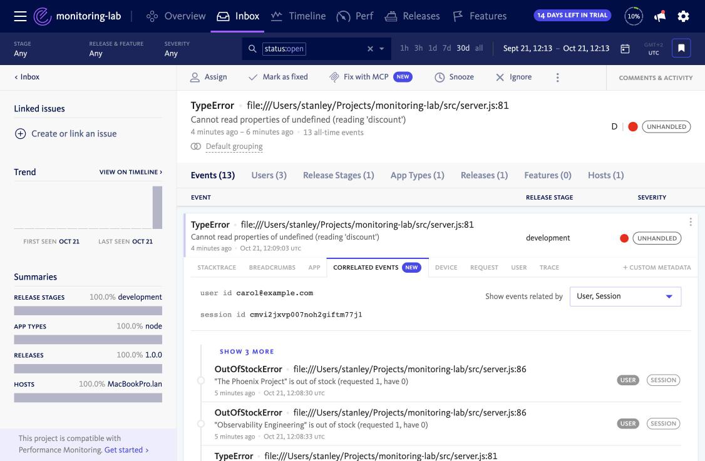Go to the Inbox tab
This screenshot has height=461, width=705.
click(x=237, y=16)
